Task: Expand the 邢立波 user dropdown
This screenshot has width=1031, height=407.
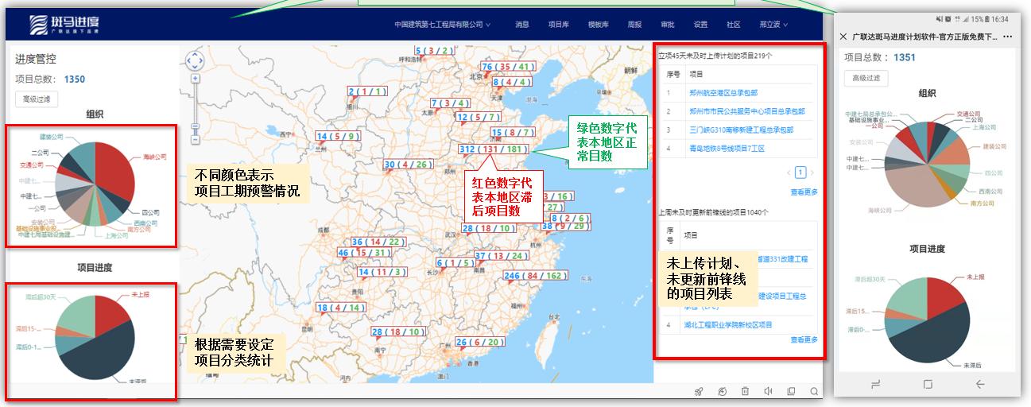Action: (773, 25)
